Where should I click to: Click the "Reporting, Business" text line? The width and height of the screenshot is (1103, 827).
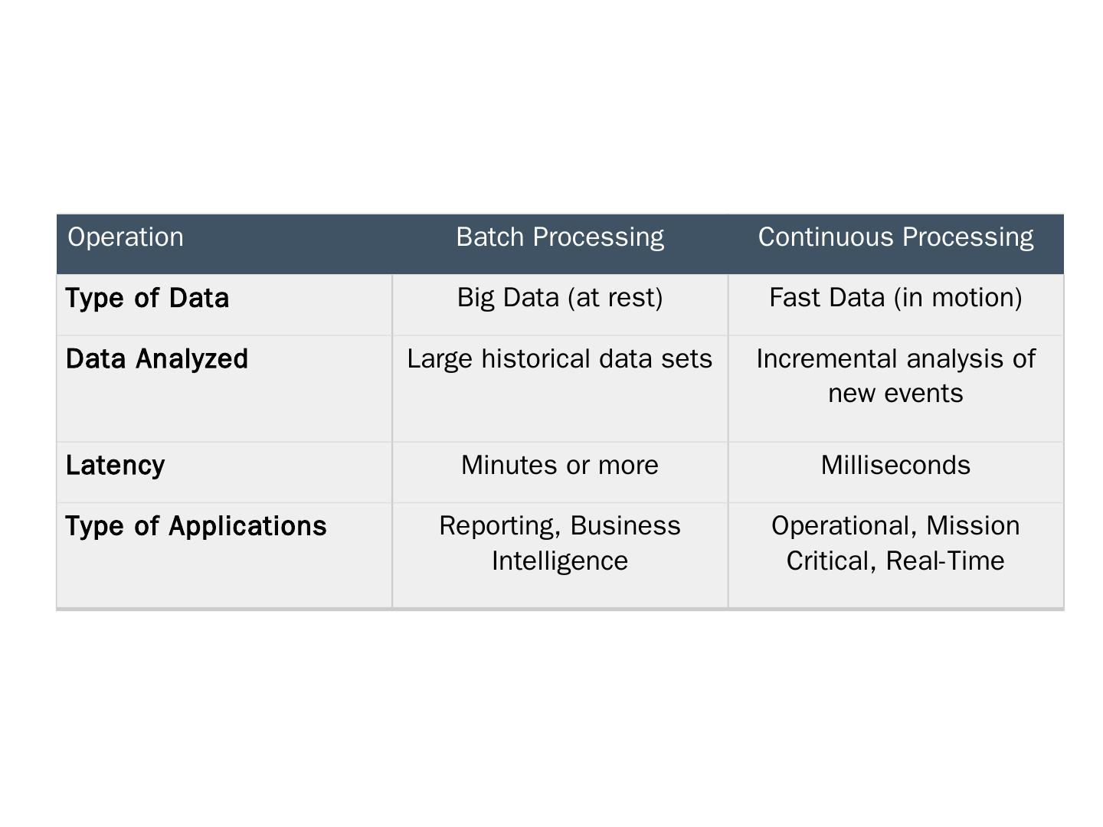click(560, 526)
